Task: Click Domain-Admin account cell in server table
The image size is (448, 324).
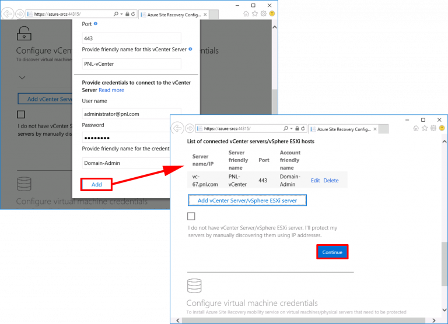Action: 290,181
